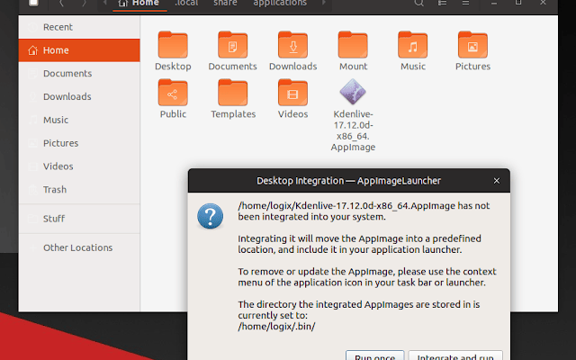The width and height of the screenshot is (576, 360).
Task: Open the Public folder
Action: point(173,99)
